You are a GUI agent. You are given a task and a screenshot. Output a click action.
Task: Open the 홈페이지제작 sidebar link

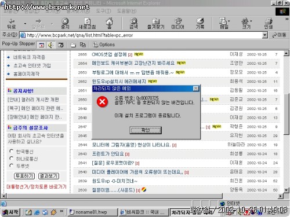26,74
